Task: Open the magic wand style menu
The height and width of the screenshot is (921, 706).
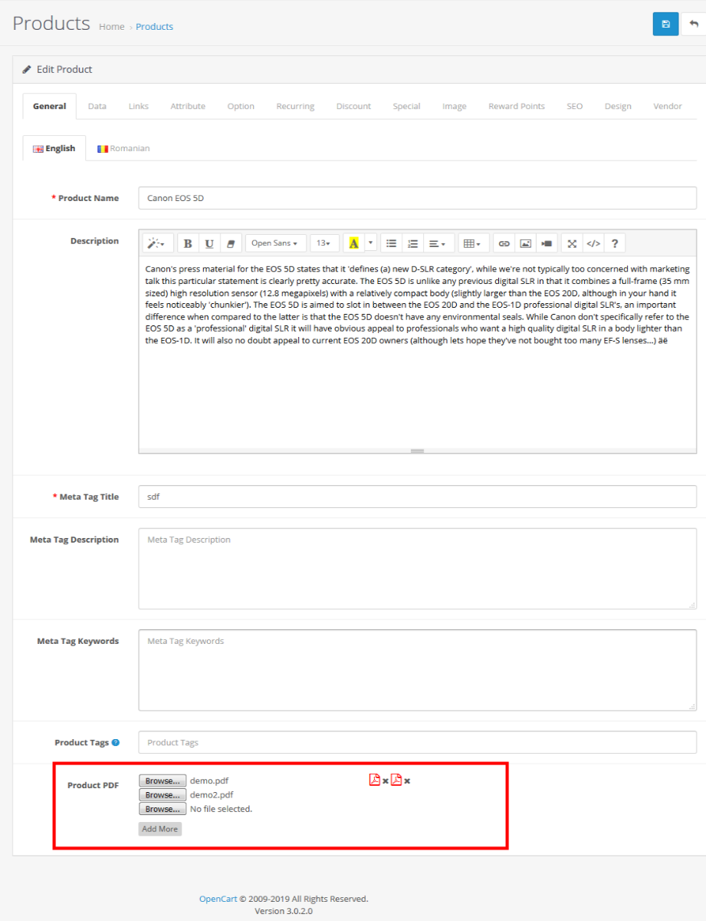Action: tap(158, 243)
